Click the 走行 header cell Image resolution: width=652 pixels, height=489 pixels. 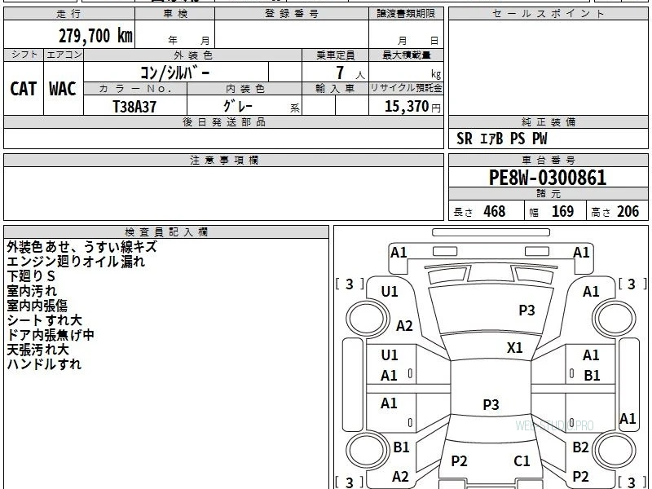point(69,14)
